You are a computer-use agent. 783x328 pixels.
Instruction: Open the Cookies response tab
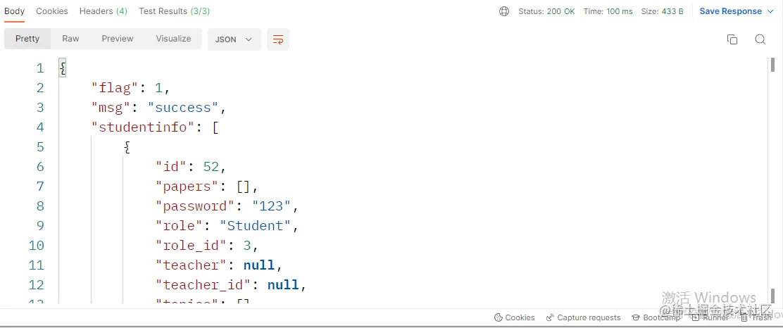click(x=52, y=11)
